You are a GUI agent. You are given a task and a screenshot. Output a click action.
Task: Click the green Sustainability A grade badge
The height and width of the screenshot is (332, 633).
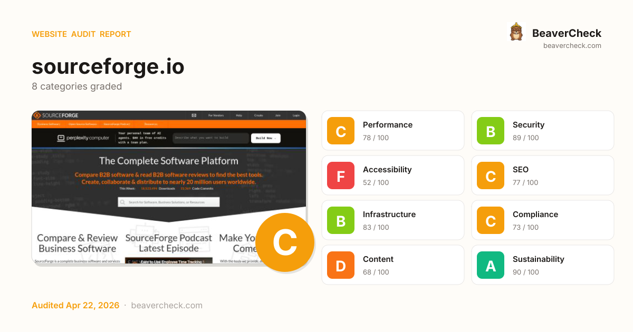(x=491, y=265)
